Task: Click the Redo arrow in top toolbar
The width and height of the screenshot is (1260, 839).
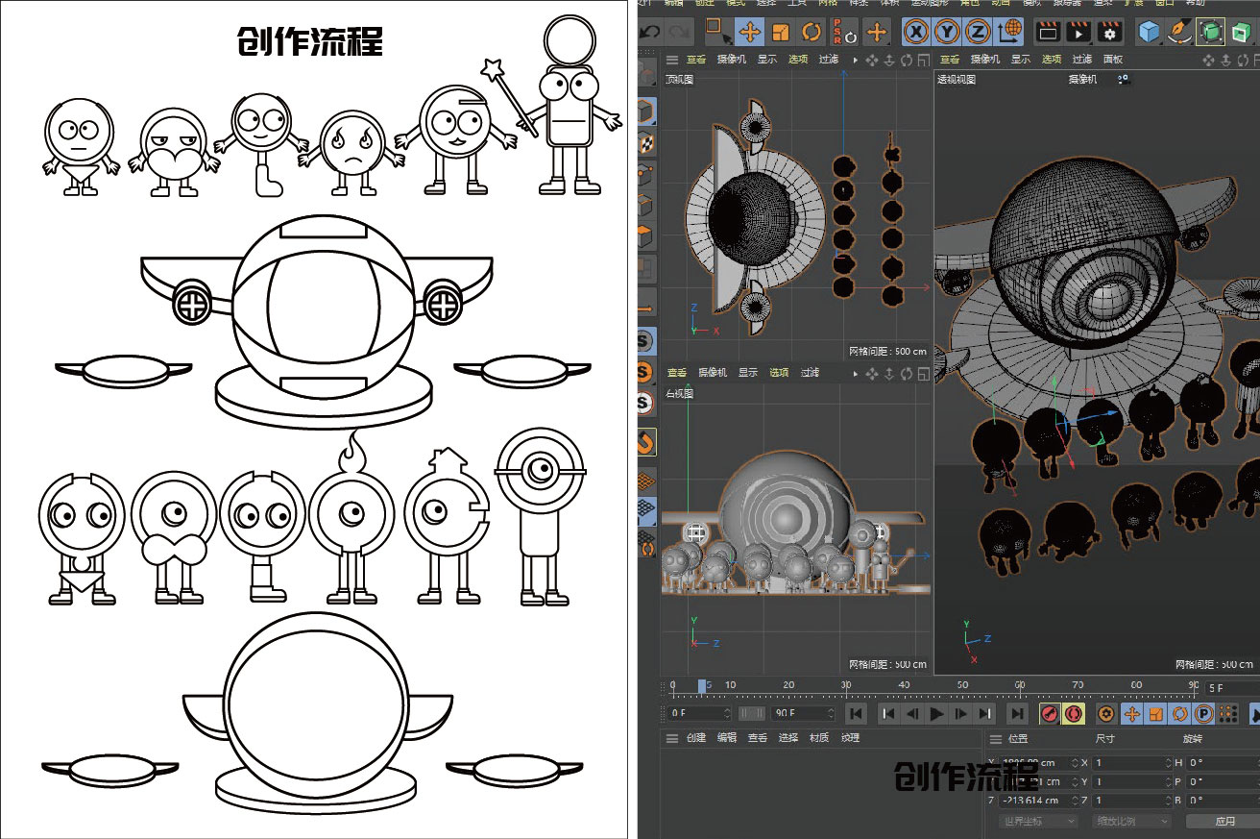Action: click(679, 32)
